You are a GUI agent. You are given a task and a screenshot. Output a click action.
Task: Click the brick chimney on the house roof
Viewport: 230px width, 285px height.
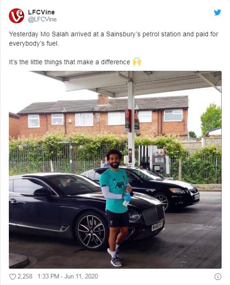103,100
